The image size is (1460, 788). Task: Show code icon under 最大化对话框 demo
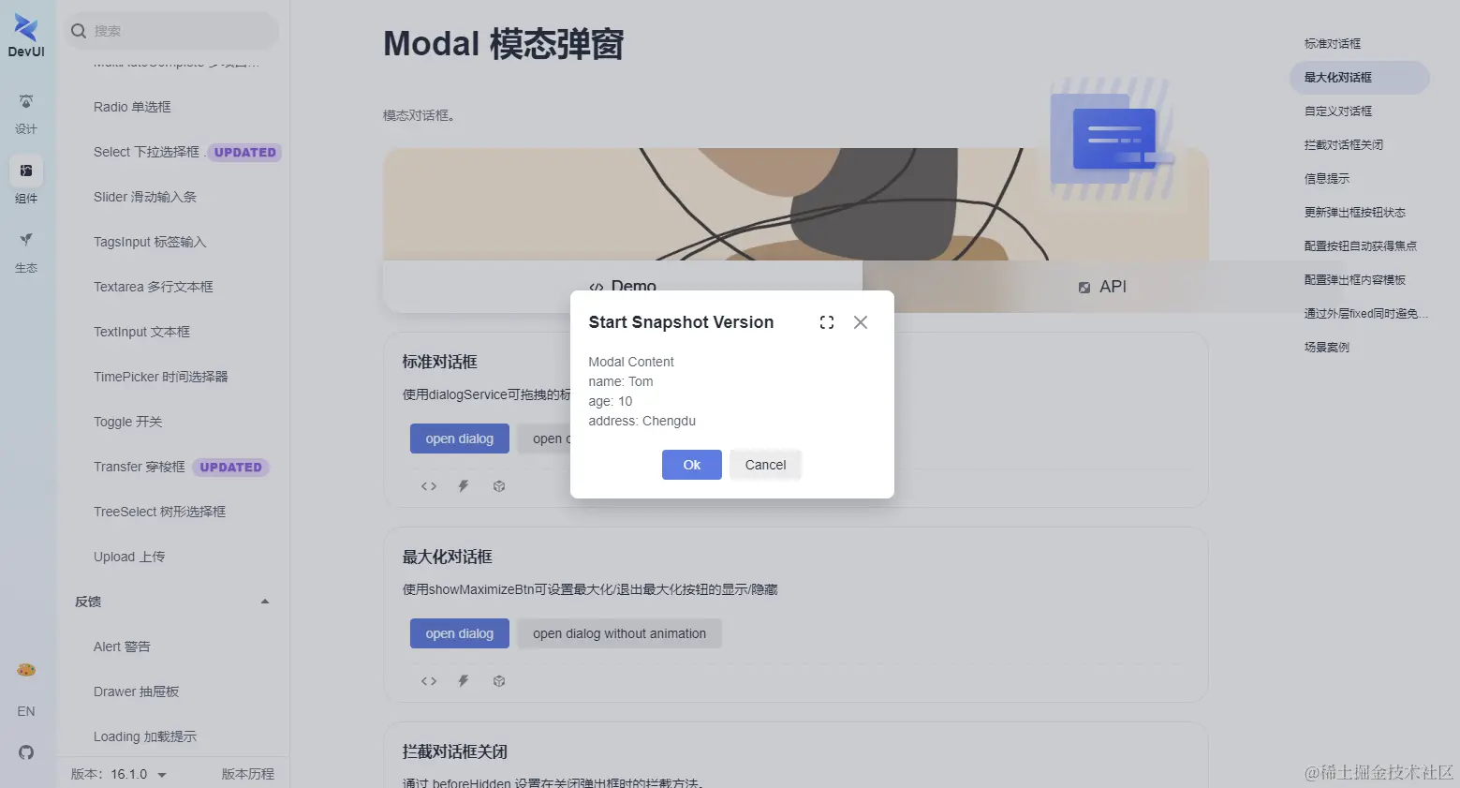[429, 681]
